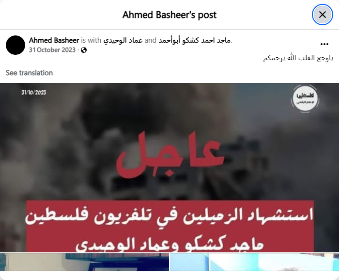The image size is (339, 280).
Task: Click the "is with" text in header
Action: 91,40
